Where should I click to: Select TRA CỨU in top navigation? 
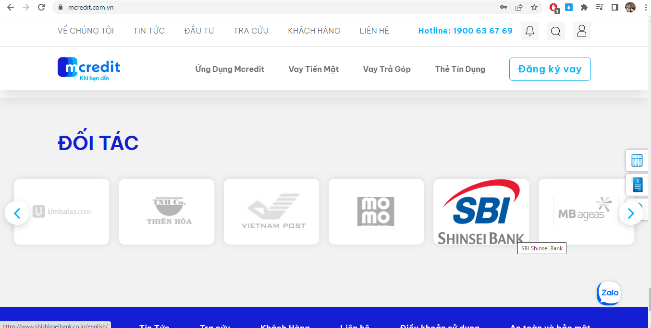(251, 31)
